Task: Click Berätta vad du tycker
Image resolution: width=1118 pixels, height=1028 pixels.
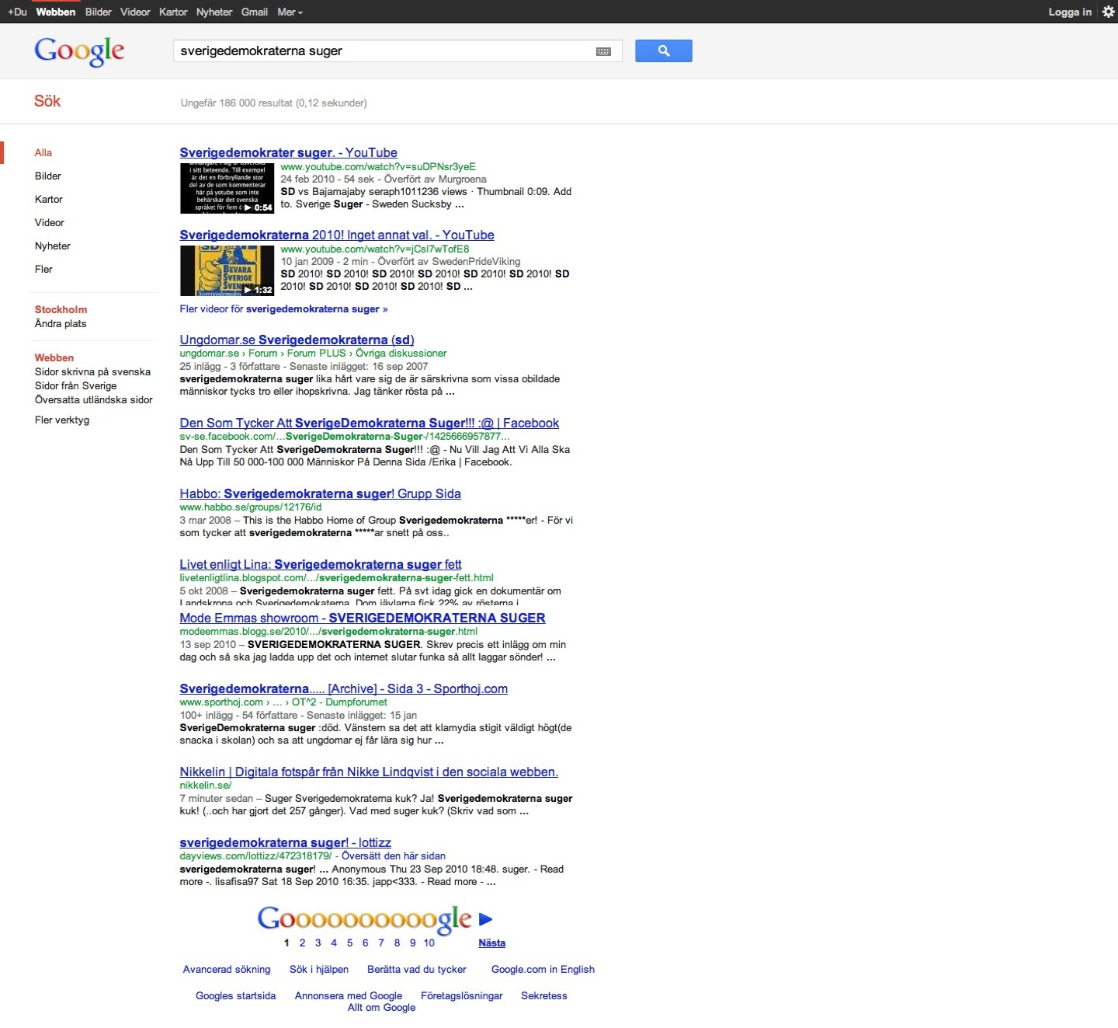Action: (417, 969)
